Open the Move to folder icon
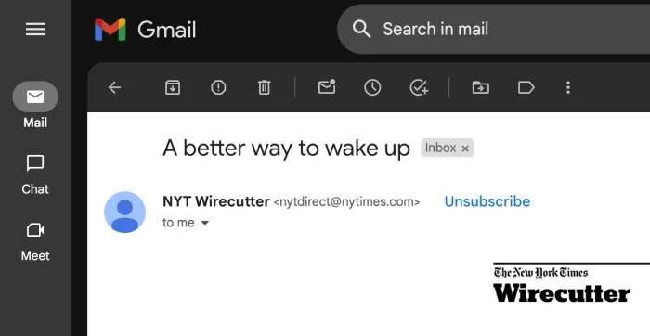 pos(480,87)
